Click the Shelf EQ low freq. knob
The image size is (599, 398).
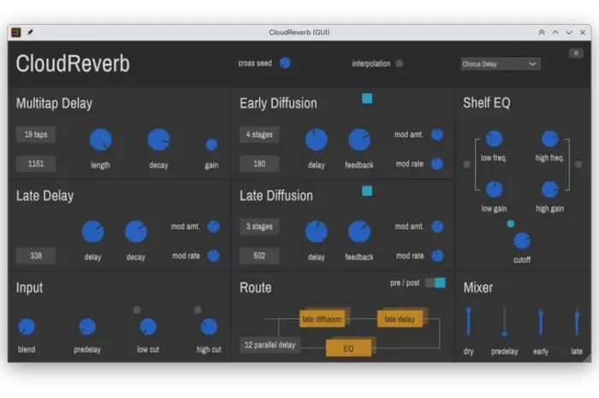(x=494, y=139)
